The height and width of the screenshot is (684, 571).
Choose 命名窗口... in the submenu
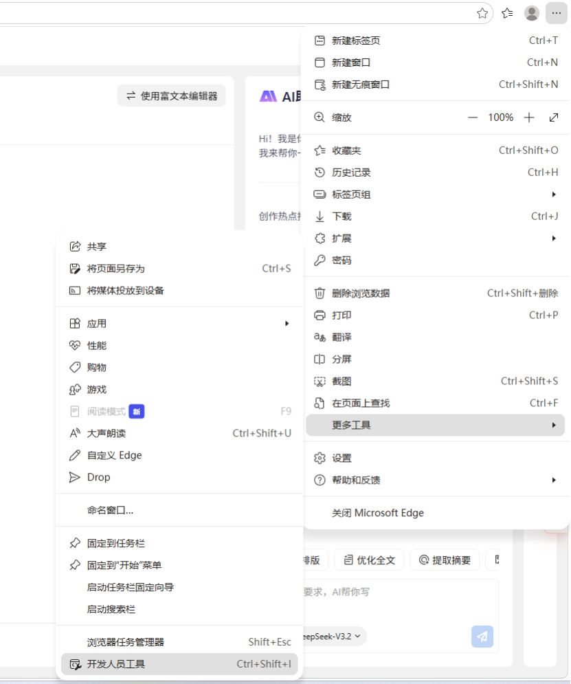pos(179,510)
